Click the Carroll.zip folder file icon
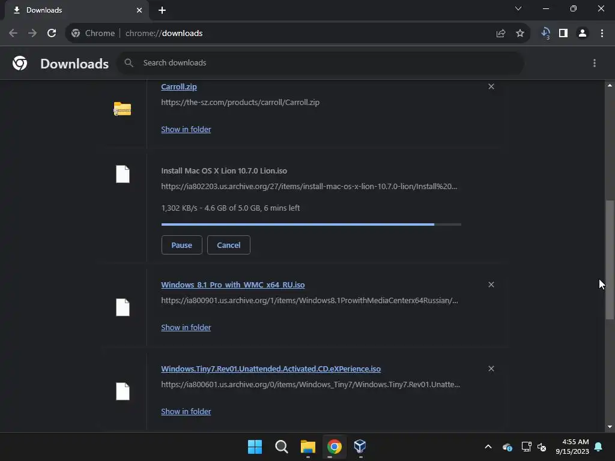 pos(123,109)
